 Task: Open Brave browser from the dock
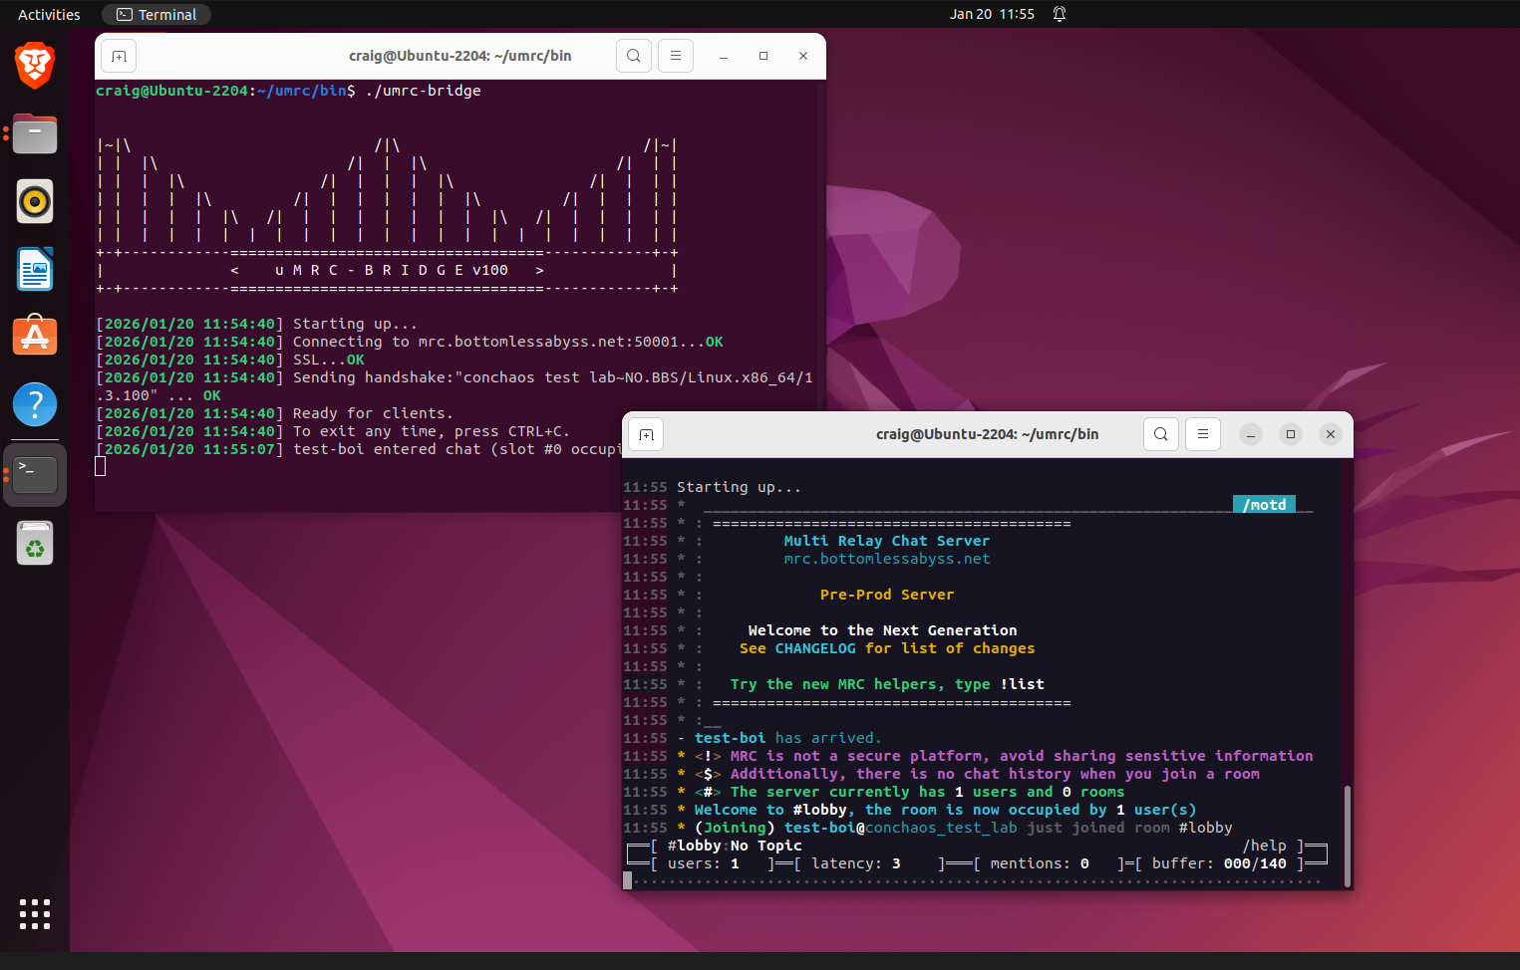tap(35, 66)
